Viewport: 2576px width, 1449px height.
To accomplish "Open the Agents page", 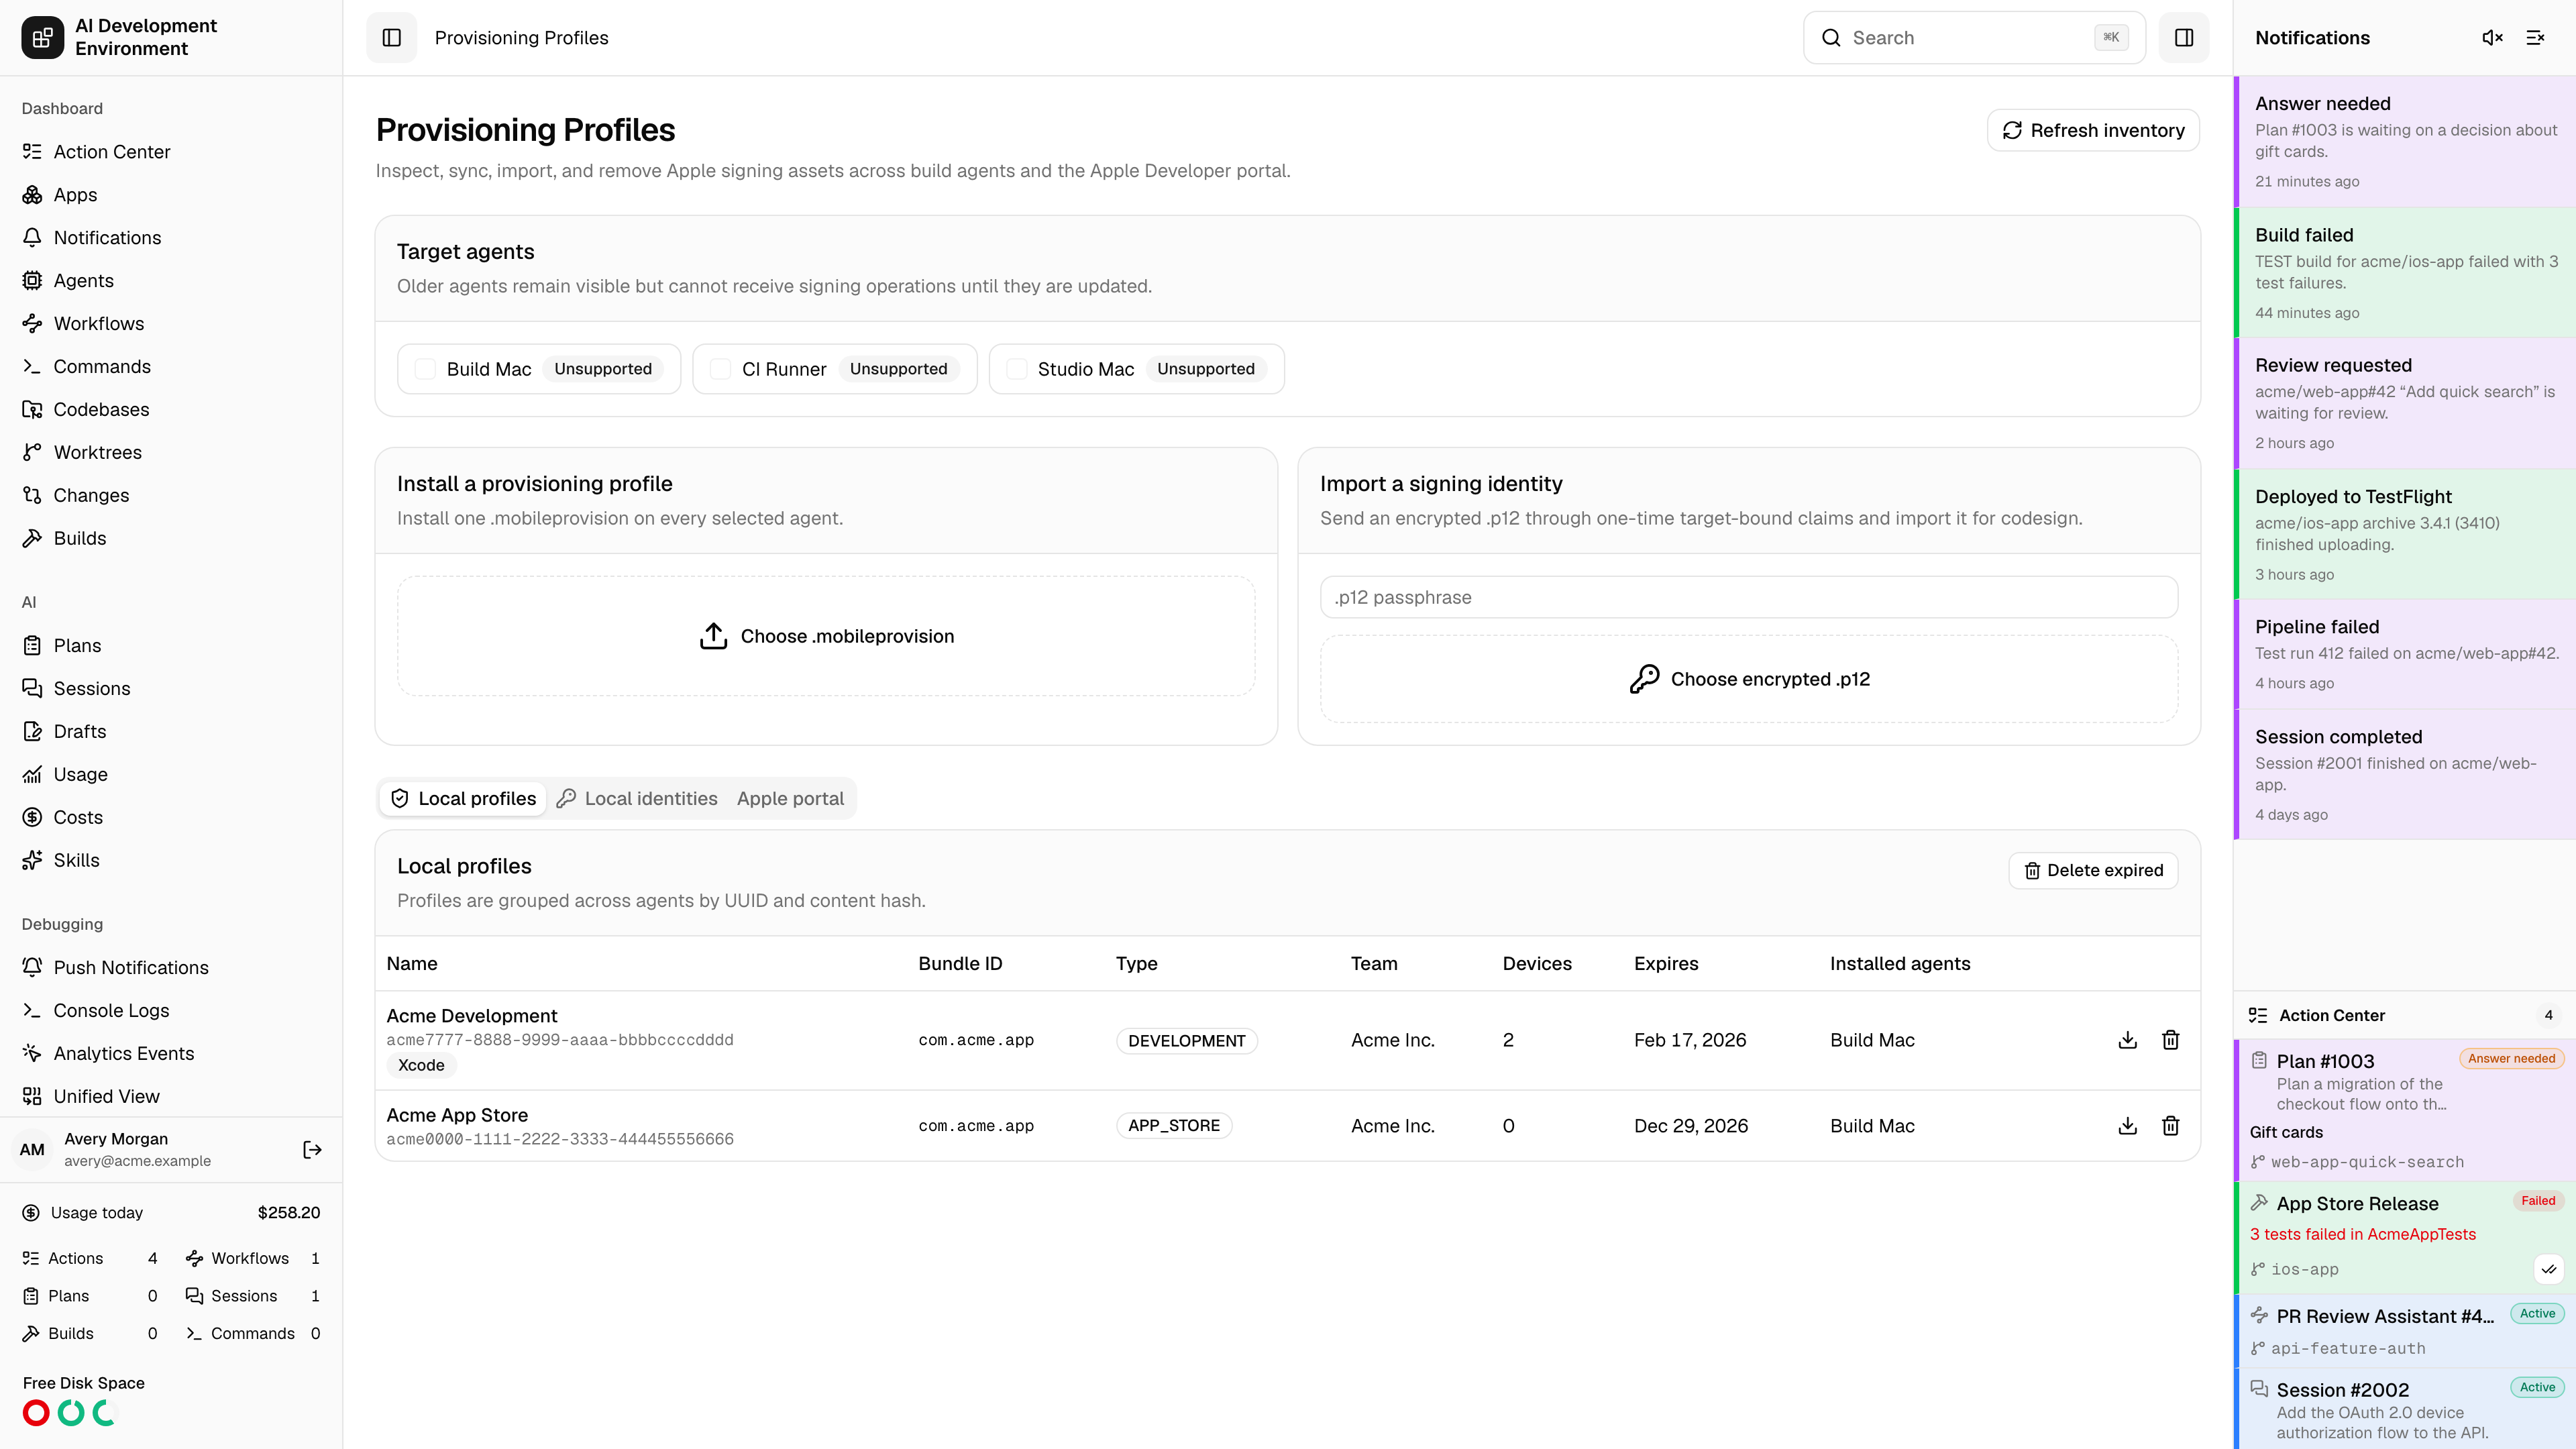I will point(171,281).
